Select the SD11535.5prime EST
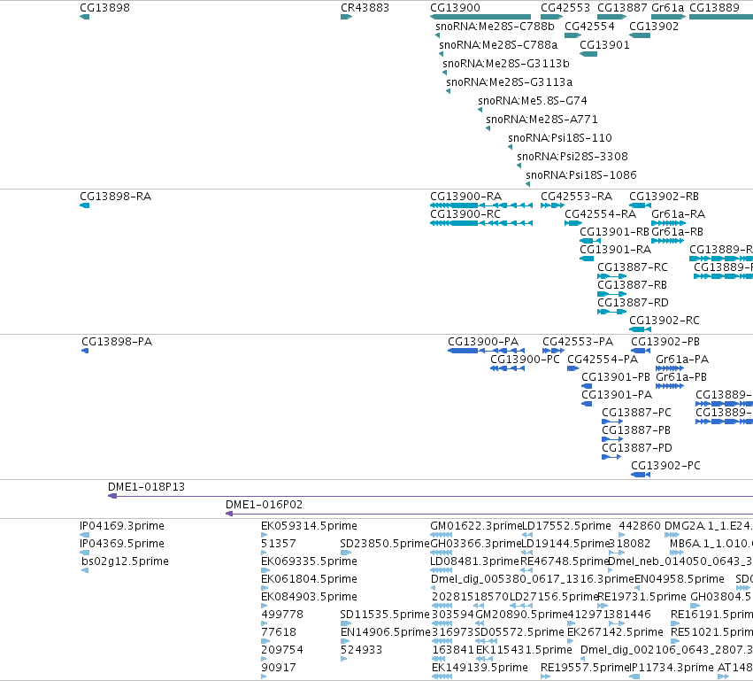The image size is (753, 681). pos(346,623)
